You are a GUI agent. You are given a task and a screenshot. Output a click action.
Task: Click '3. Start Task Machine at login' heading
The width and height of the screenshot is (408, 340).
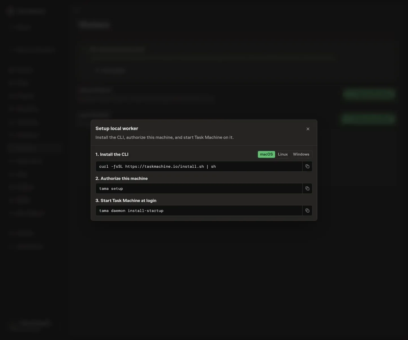coord(126,201)
